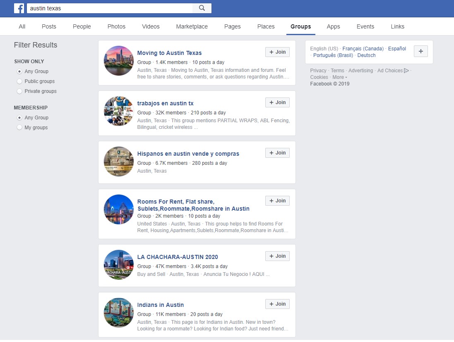Click the English (US) language text
This screenshot has width=454, height=342.
(x=324, y=48)
